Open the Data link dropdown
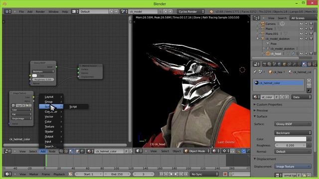 301,97
